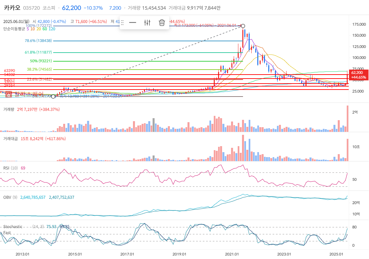Select the 60-period moving average label

(x=45, y=29)
